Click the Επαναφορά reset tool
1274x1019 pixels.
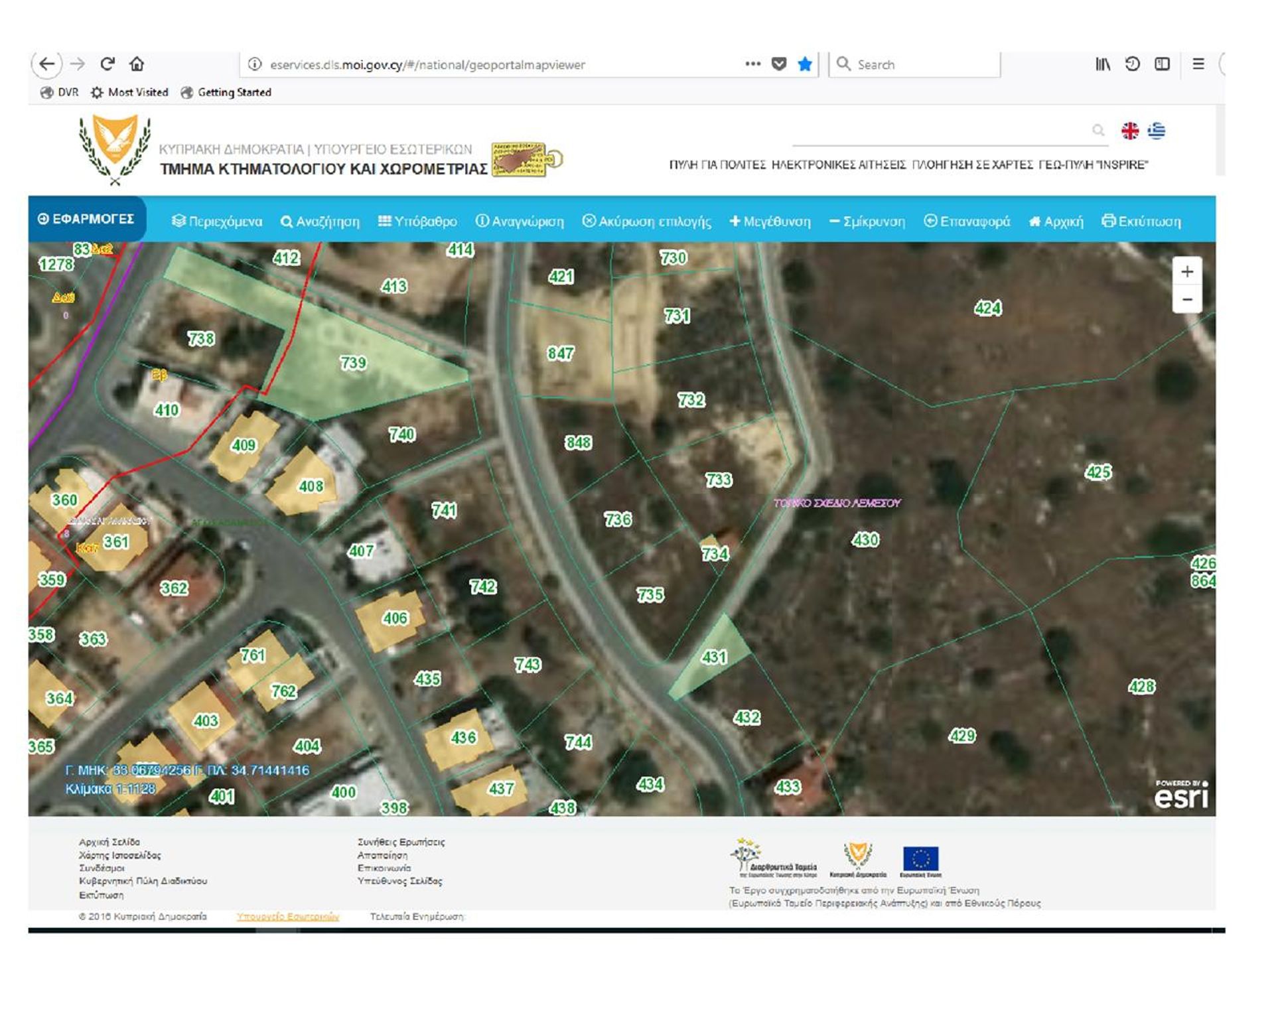[x=967, y=221]
